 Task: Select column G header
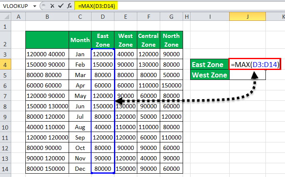[171, 17]
